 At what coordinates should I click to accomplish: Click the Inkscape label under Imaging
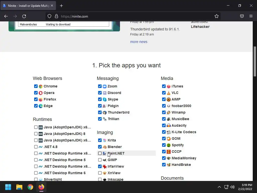(115, 179)
